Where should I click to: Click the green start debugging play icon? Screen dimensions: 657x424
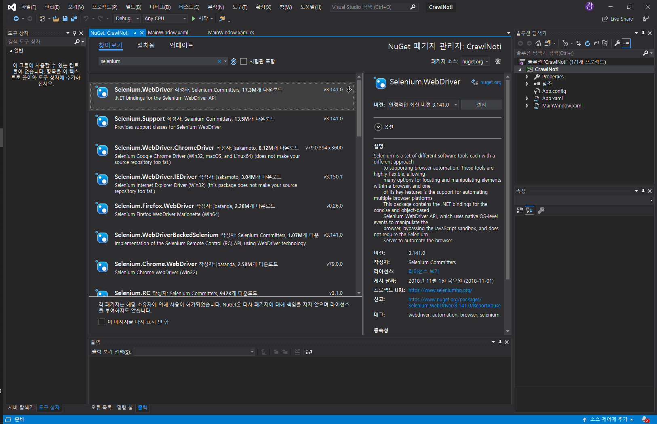click(x=194, y=19)
